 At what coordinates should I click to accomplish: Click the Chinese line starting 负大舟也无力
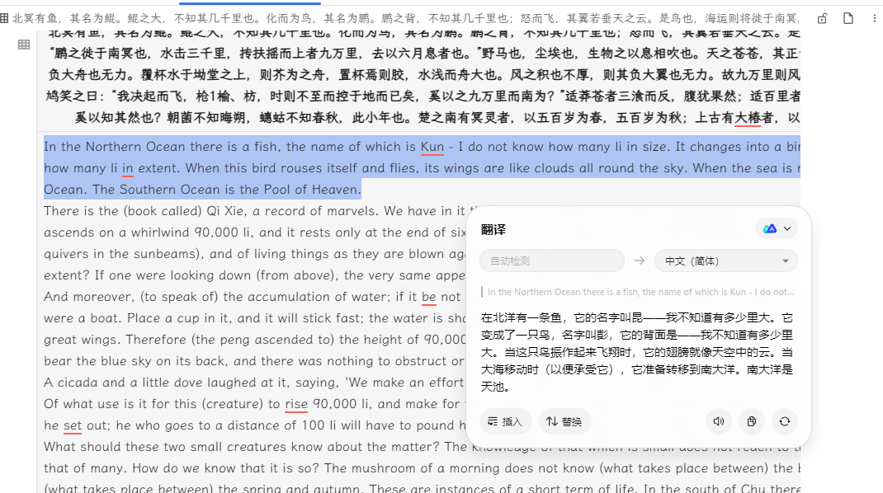click(423, 75)
